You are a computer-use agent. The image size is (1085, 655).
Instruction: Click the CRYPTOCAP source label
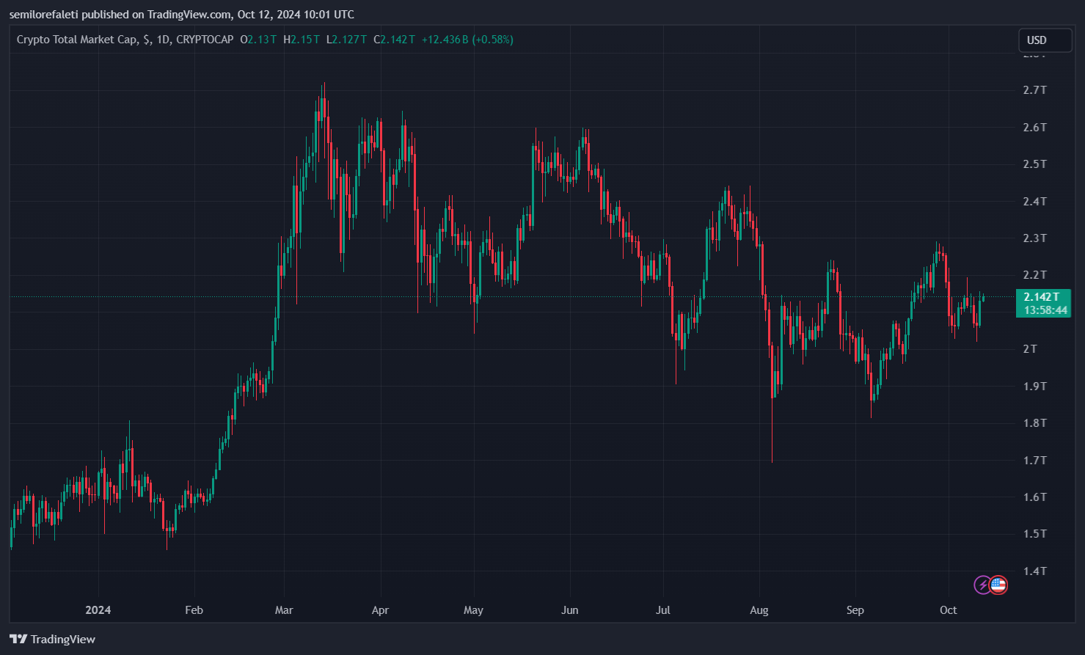click(205, 40)
